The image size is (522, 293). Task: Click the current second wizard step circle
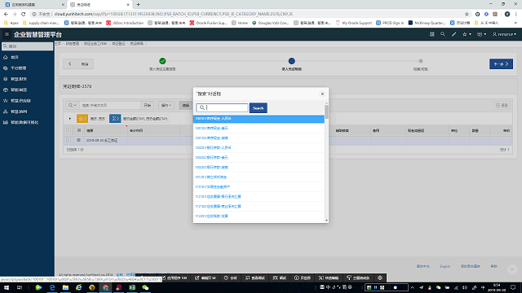coord(292,61)
